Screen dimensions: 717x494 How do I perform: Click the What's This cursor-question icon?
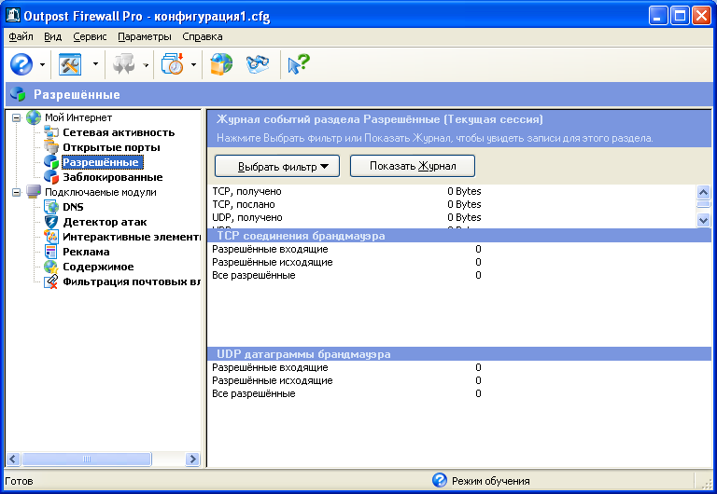[x=299, y=64]
